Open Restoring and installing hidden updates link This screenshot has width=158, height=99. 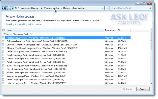(x=24, y=24)
